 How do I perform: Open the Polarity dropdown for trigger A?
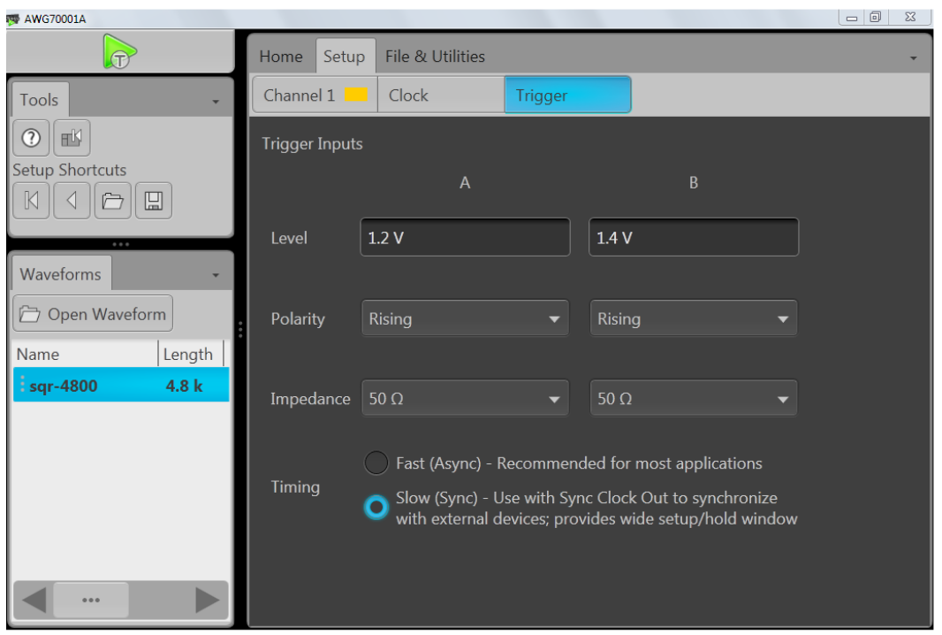465,318
